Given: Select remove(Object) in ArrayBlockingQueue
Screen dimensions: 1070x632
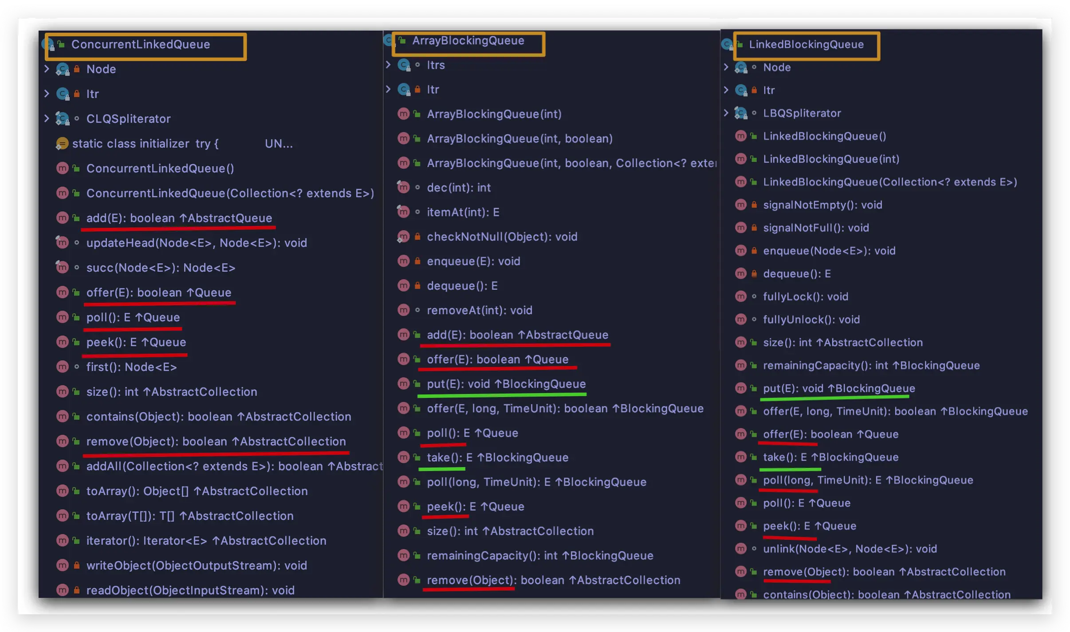Looking at the screenshot, I should click(554, 580).
